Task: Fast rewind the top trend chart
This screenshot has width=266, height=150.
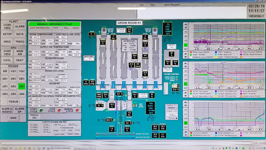Action: pyautogui.click(x=208, y=49)
